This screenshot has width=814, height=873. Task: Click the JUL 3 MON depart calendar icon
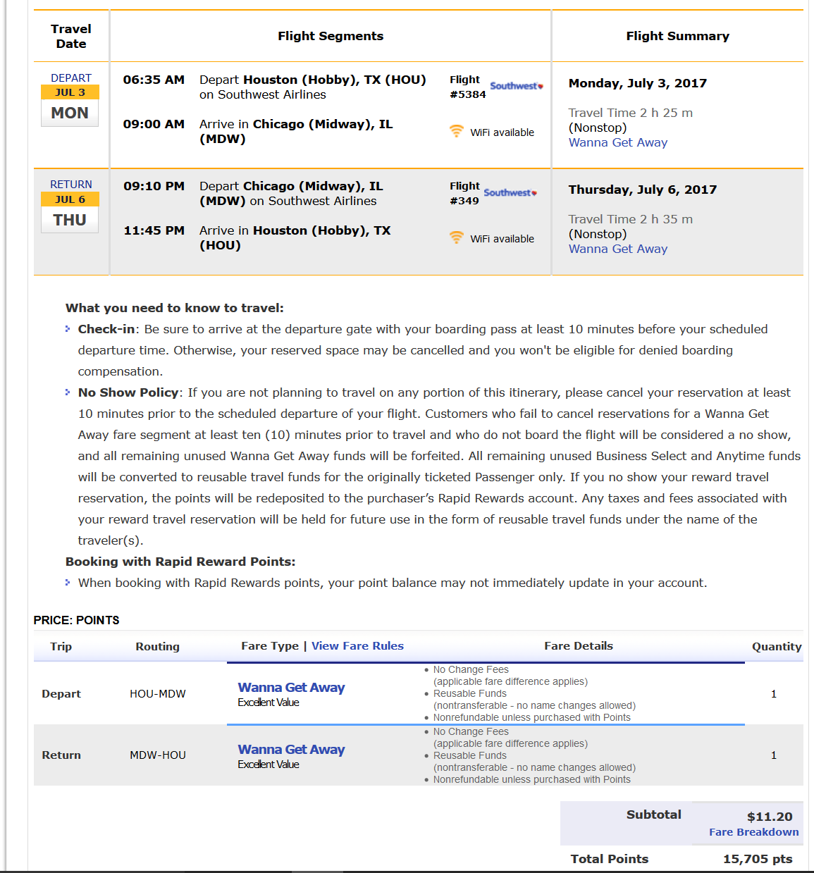pyautogui.click(x=70, y=106)
